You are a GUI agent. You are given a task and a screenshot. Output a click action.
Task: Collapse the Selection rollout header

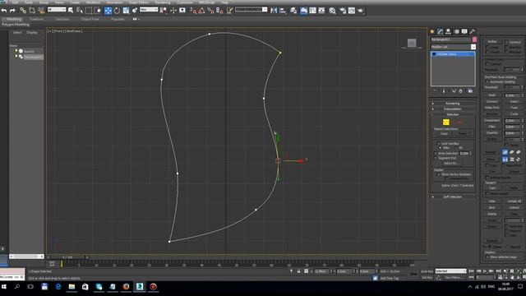click(x=453, y=114)
